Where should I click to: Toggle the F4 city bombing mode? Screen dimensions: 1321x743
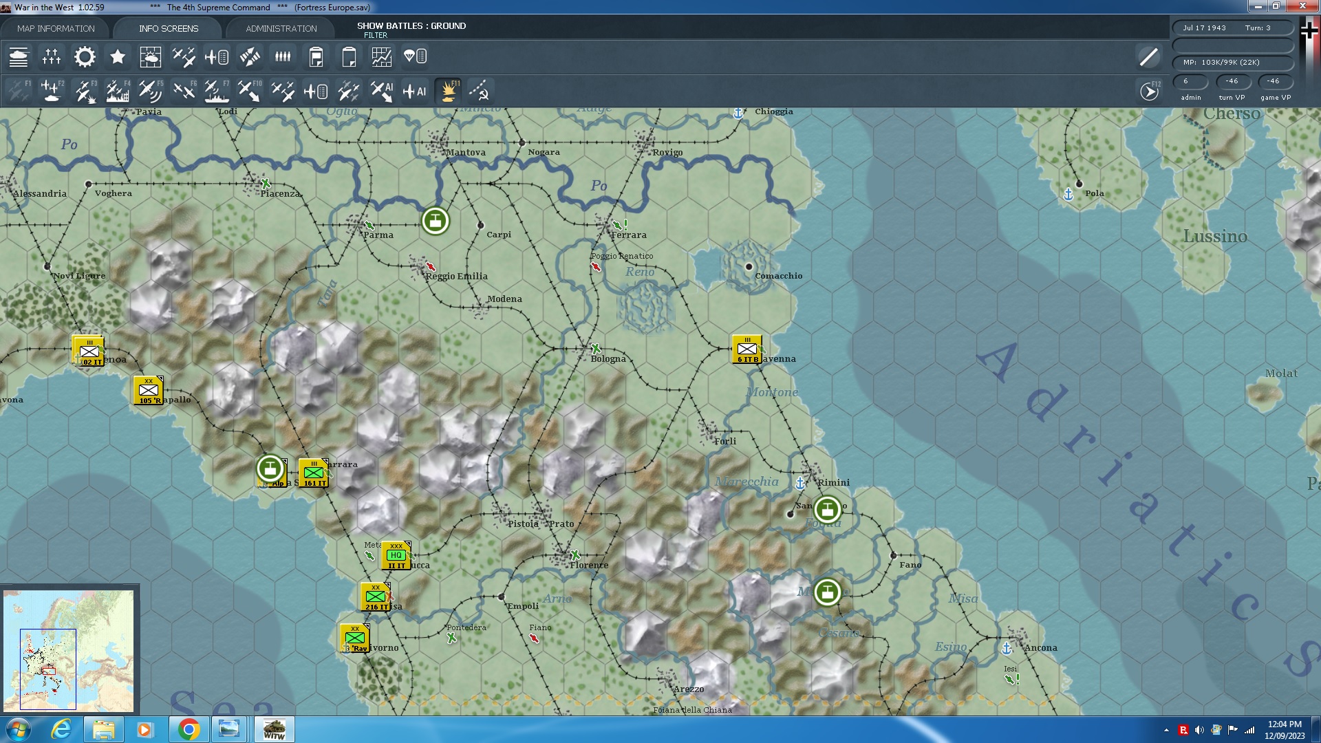118,91
